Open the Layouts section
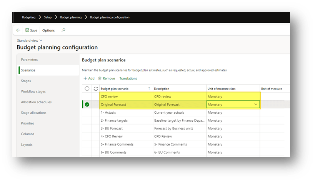Image resolution: width=315 pixels, height=182 pixels. (27, 145)
